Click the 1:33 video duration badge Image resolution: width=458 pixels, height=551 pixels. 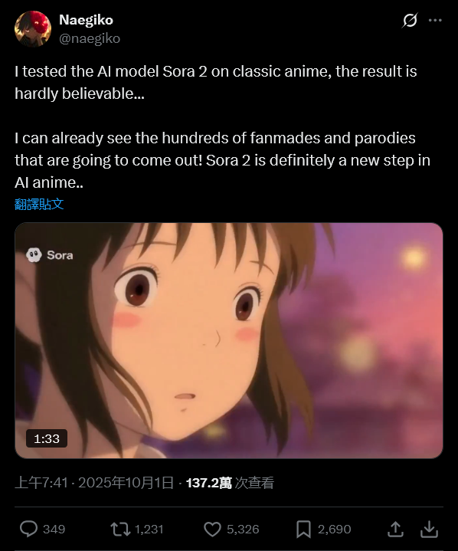(47, 438)
